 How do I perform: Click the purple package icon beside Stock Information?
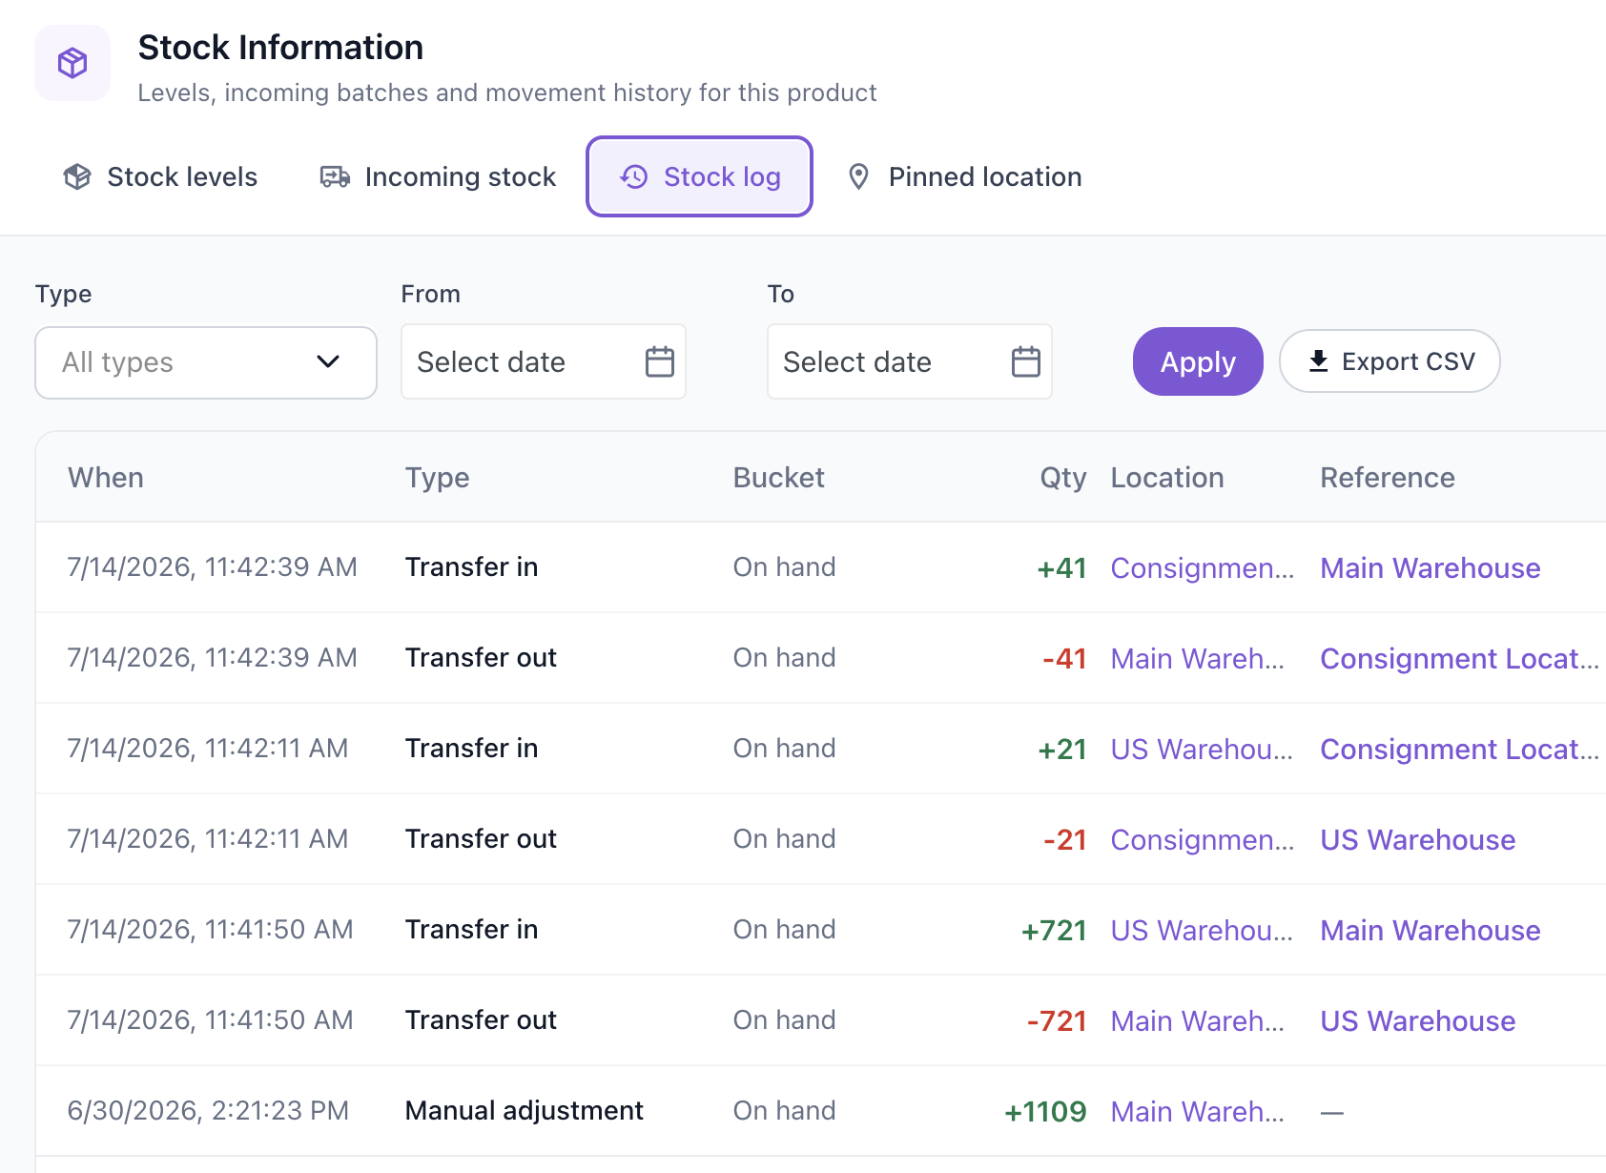[x=72, y=63]
